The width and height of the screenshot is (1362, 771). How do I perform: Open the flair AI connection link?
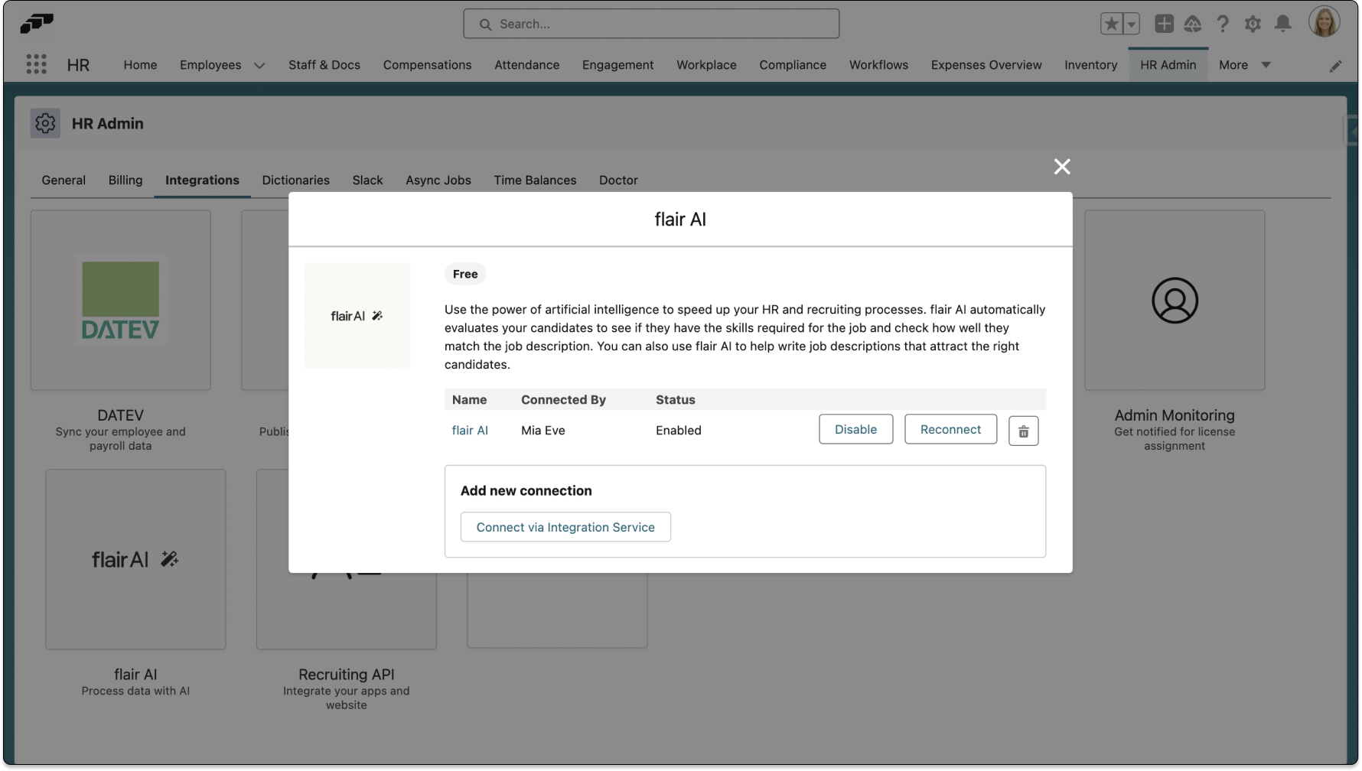point(470,431)
